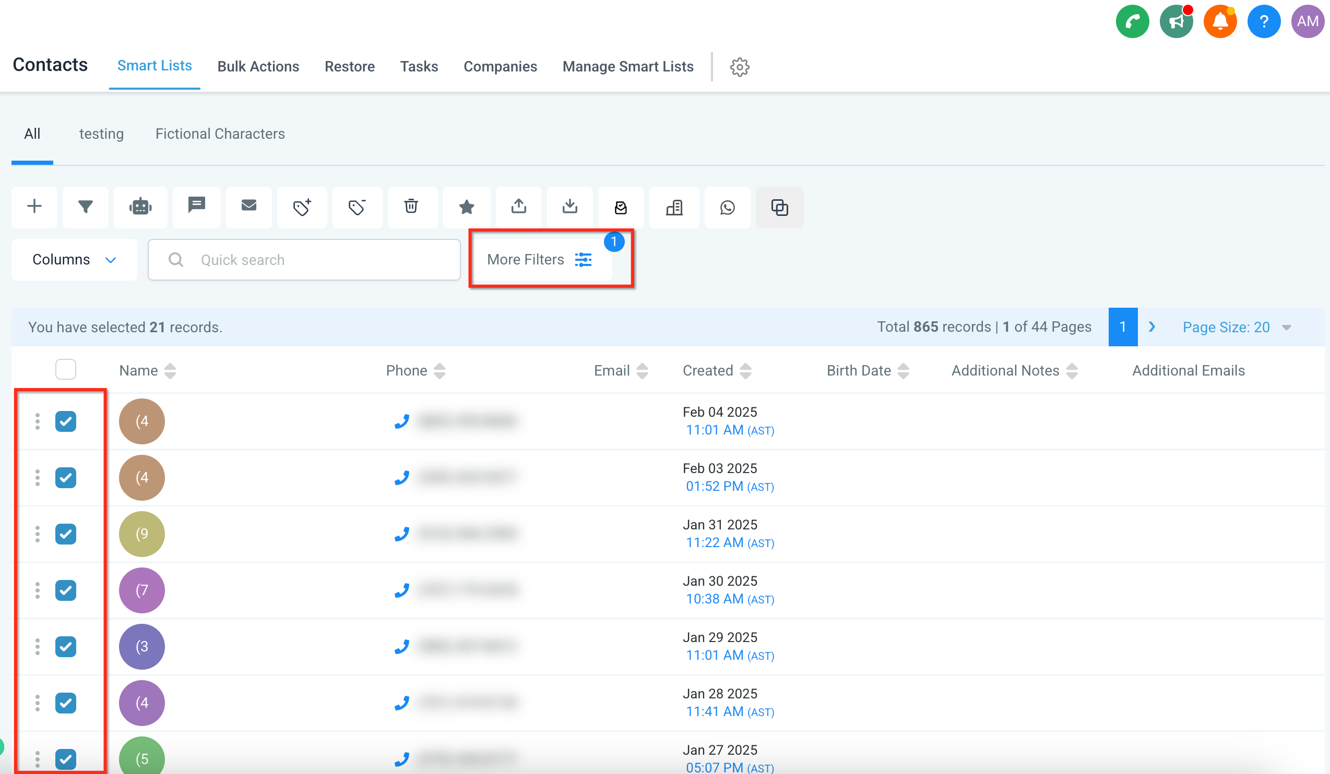
Task: Open the Fictional Characters smart list tab
Action: click(x=220, y=134)
